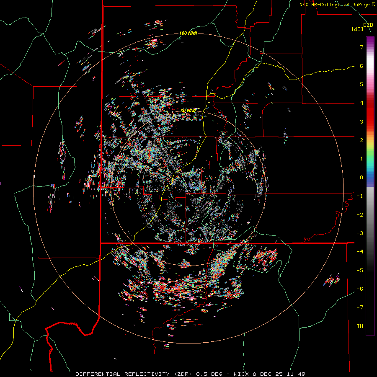The height and width of the screenshot is (377, 377).
Task: Click the -7 dB tick label
Action: (x=360, y=307)
